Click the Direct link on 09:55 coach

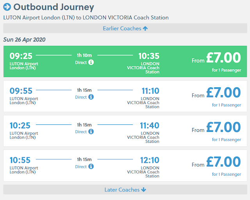(81, 97)
